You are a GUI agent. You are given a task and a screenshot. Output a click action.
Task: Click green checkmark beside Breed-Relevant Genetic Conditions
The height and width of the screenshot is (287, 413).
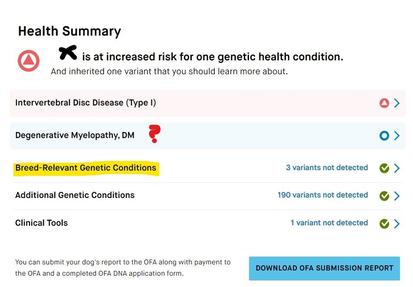pos(384,168)
